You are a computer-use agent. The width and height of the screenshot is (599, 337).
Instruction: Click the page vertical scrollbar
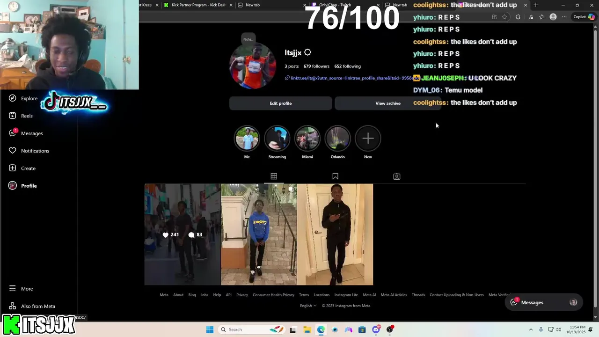(x=595, y=168)
